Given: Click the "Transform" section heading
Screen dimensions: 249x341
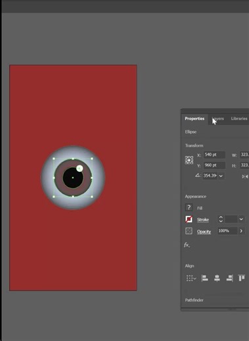Looking at the screenshot, I should (194, 146).
